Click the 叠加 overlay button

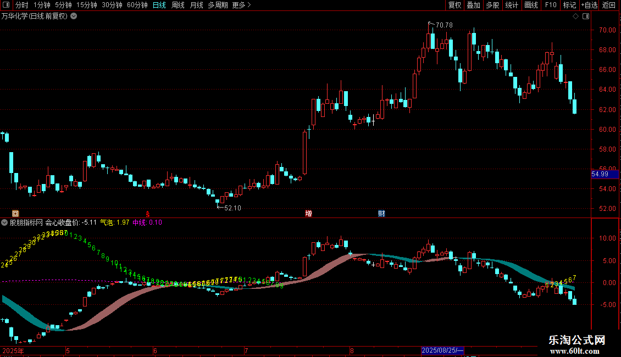click(474, 5)
